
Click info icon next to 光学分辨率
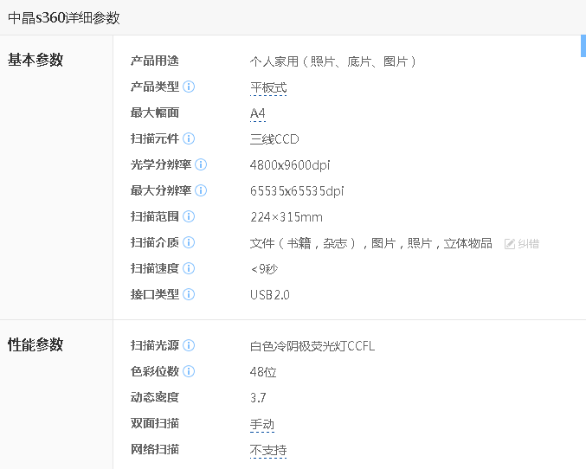(x=201, y=164)
